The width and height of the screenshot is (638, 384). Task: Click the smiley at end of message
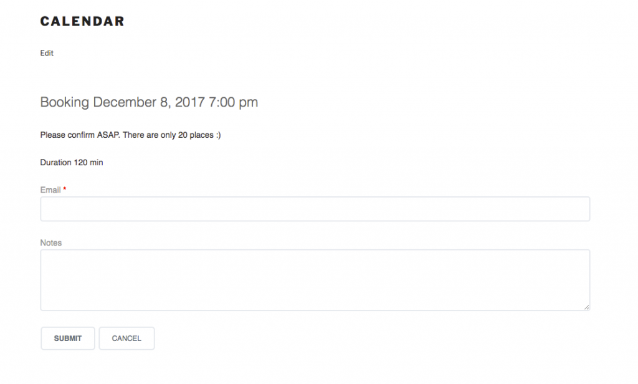click(x=218, y=135)
